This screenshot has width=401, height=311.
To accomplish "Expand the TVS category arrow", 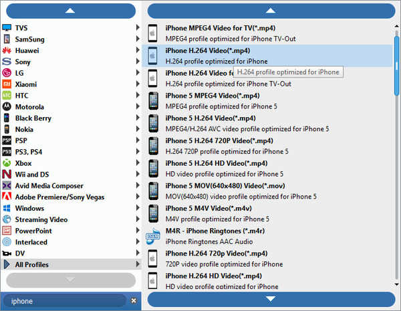I will (138, 27).
